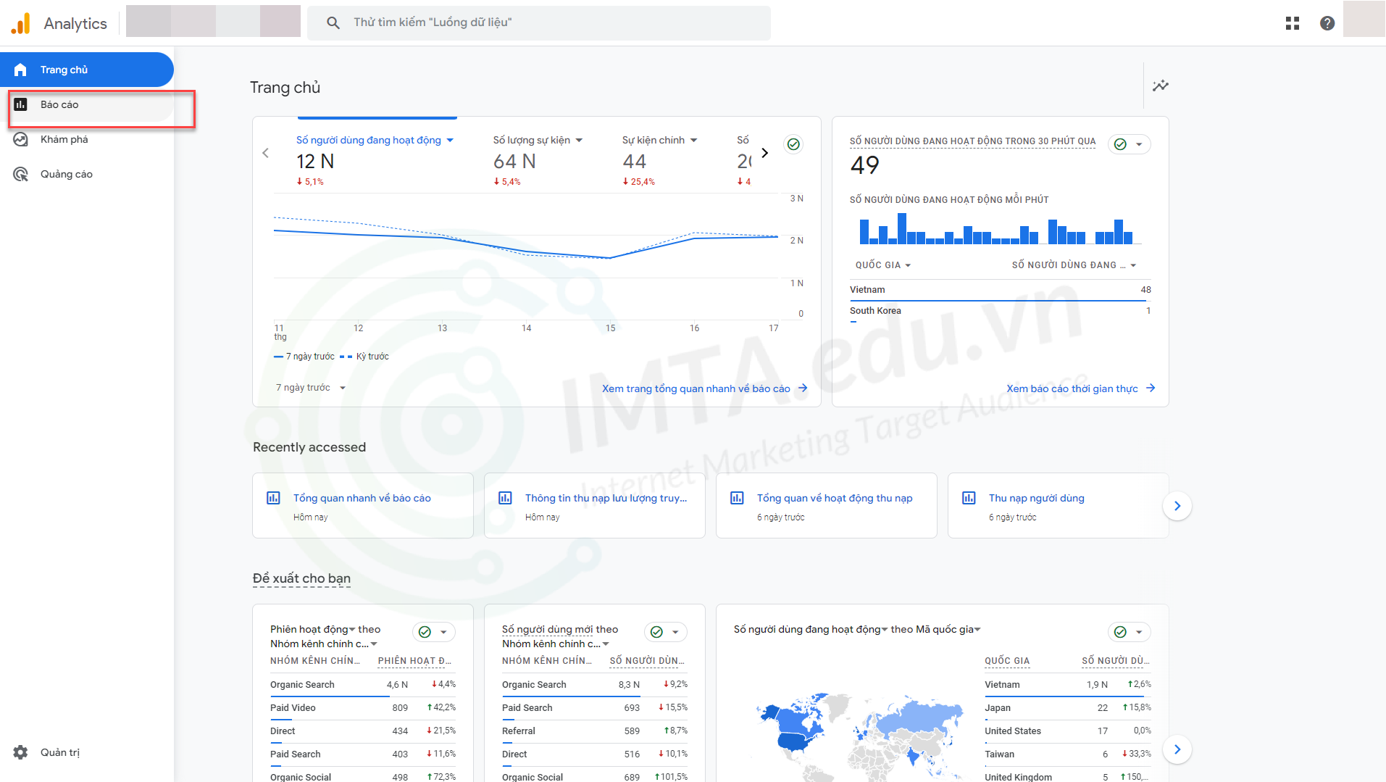Open SỐ NGƯỜI DÙNG ĐANG metric dropdown
Image resolution: width=1386 pixels, height=782 pixels.
(x=1074, y=265)
